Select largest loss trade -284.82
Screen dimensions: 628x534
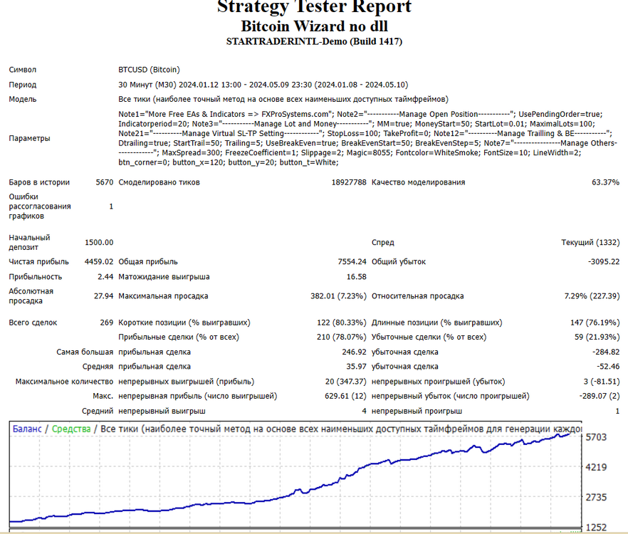(606, 352)
